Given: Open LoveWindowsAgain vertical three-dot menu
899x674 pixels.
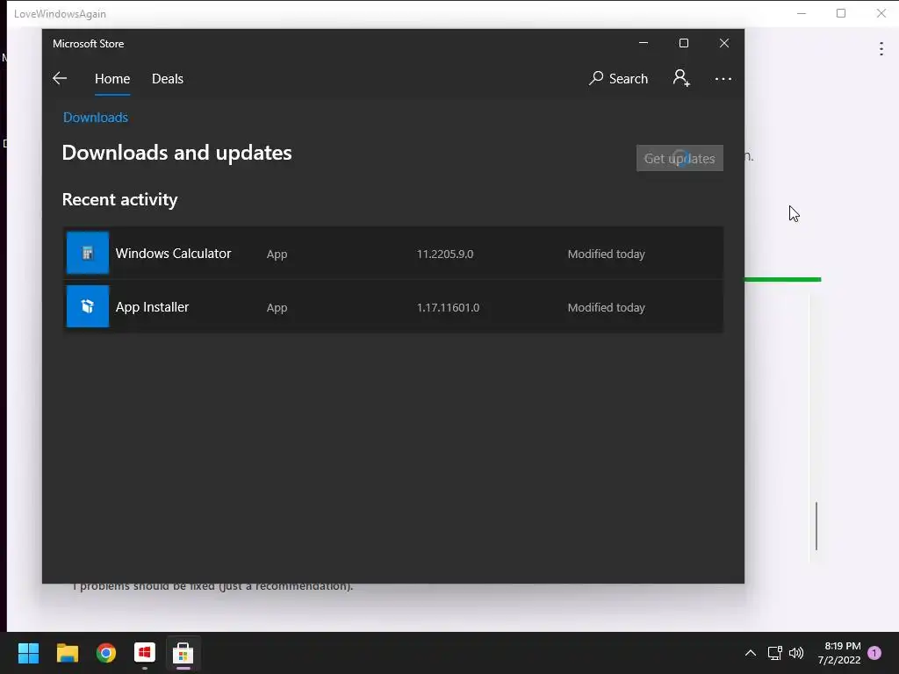Looking at the screenshot, I should click(x=881, y=49).
